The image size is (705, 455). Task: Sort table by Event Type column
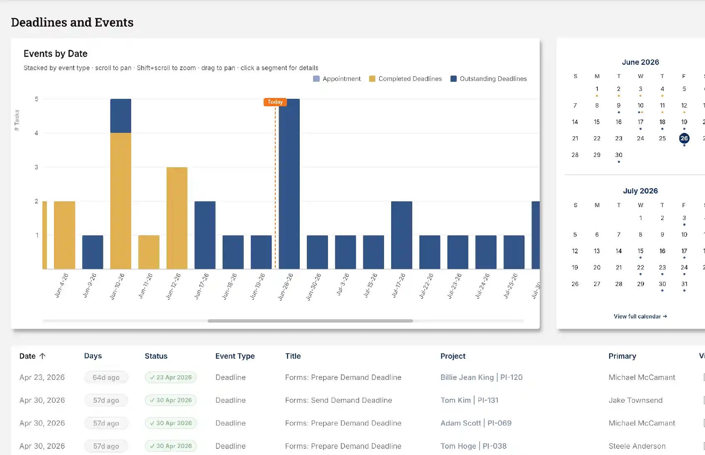(235, 356)
